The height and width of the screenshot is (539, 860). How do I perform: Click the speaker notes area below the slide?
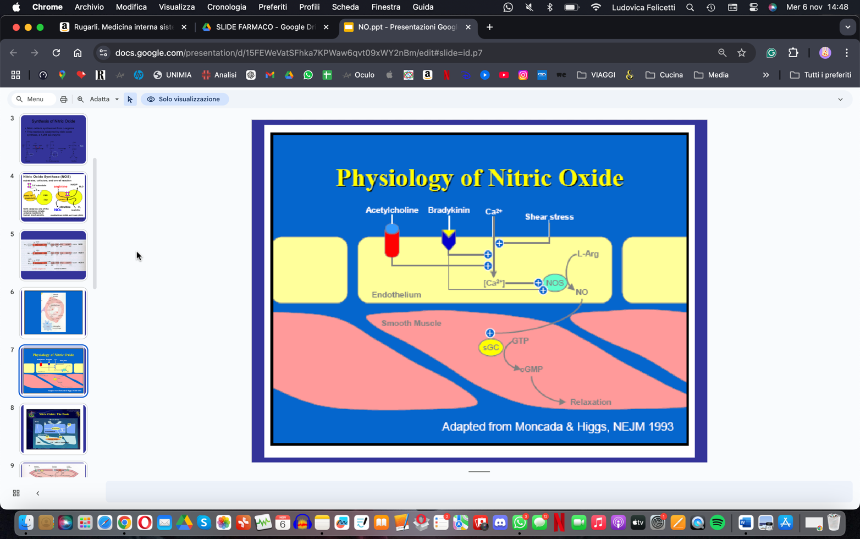click(479, 491)
